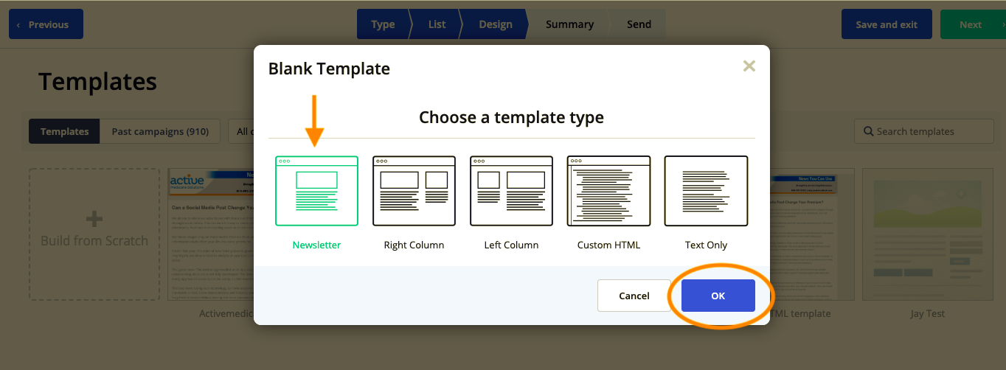
Task: Select the Newsletter template icon
Action: 316,191
